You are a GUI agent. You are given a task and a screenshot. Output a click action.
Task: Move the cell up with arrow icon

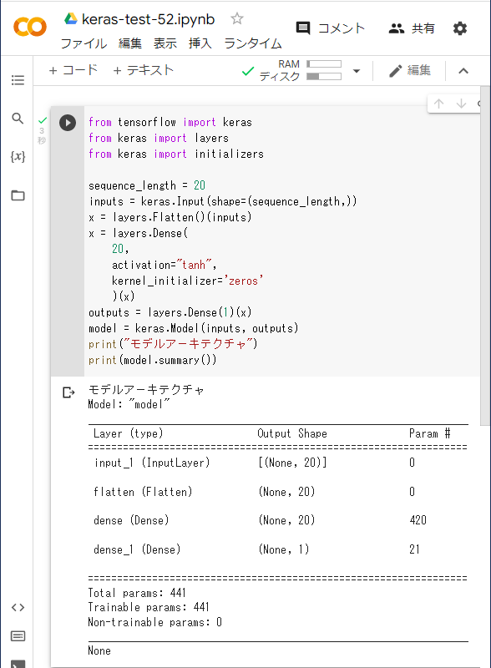[438, 104]
